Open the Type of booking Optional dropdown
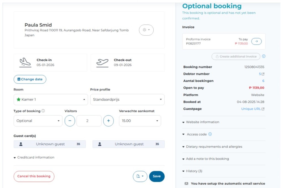 (x=38, y=121)
